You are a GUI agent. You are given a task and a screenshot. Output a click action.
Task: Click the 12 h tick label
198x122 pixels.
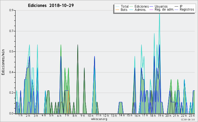106,115
